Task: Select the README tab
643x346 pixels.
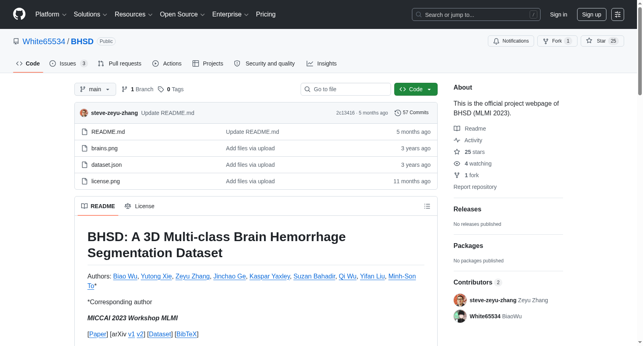Action: pos(98,206)
